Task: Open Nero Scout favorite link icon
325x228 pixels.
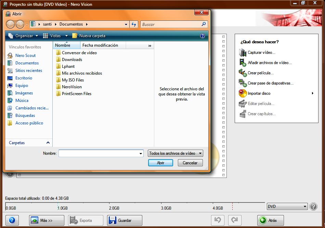Action: click(10, 55)
